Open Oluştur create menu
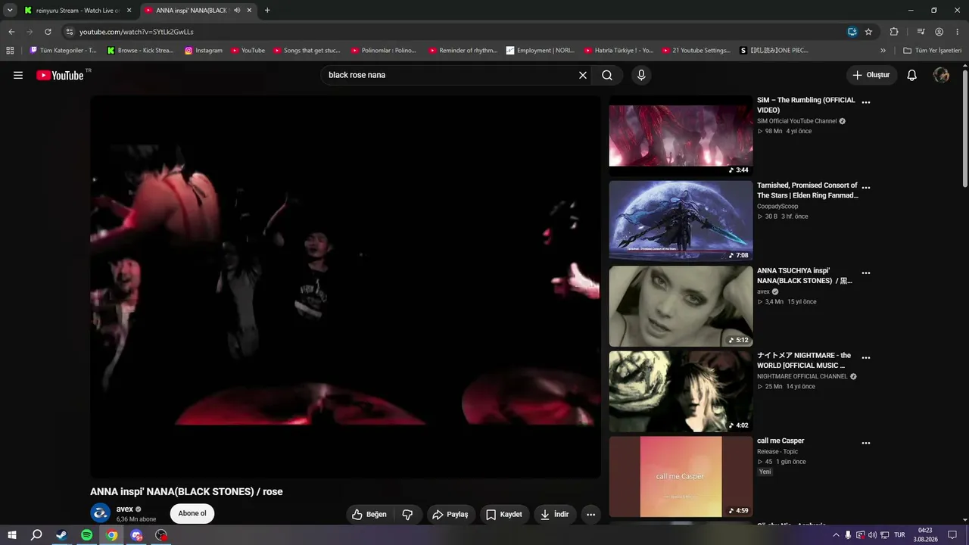Viewport: 969px width, 545px height. (871, 75)
